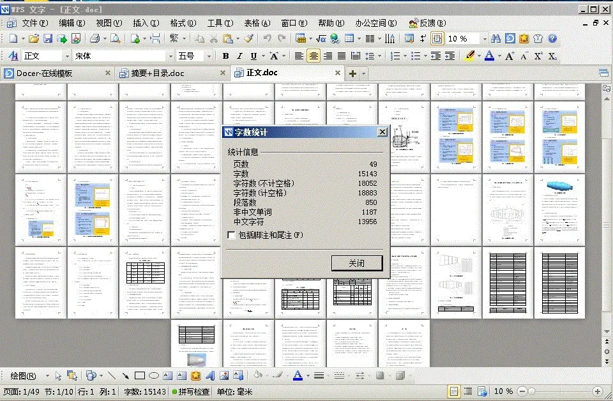The height and width of the screenshot is (401, 613).
Task: Open the 10% zoom level dropdown
Action: point(483,38)
